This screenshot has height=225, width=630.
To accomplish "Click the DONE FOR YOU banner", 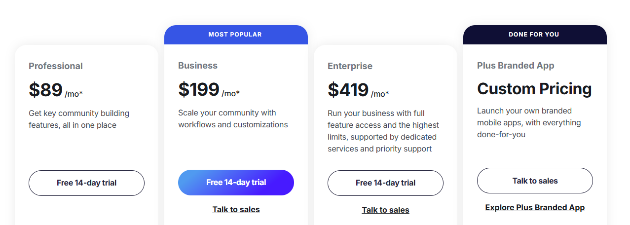I will (535, 35).
